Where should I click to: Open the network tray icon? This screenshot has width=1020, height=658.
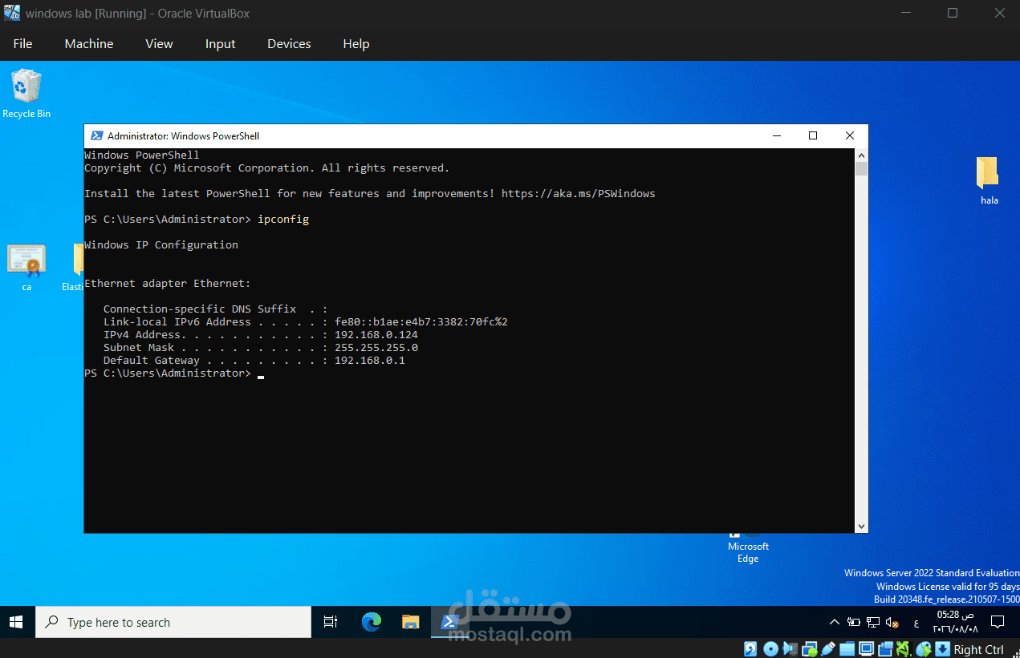tap(873, 622)
